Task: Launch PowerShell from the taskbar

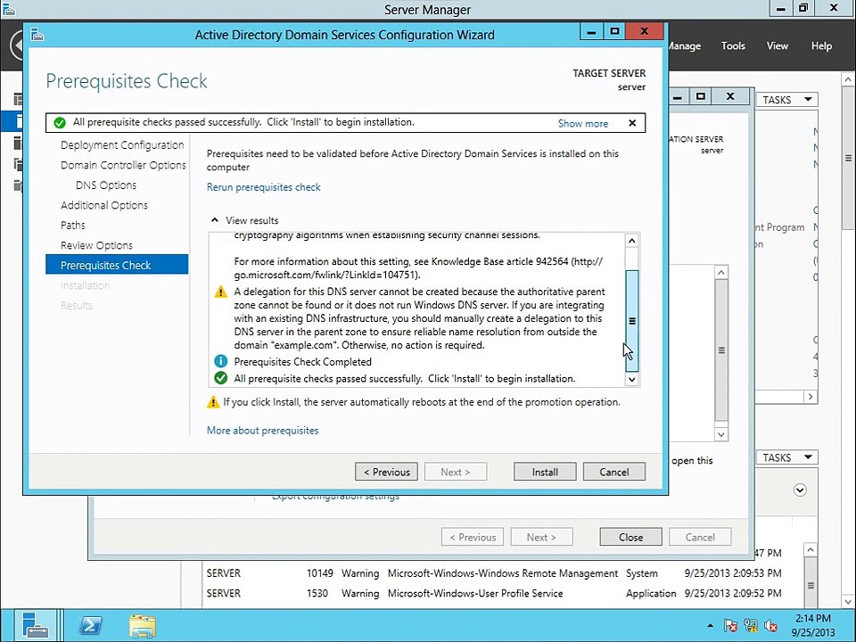Action: click(x=91, y=625)
